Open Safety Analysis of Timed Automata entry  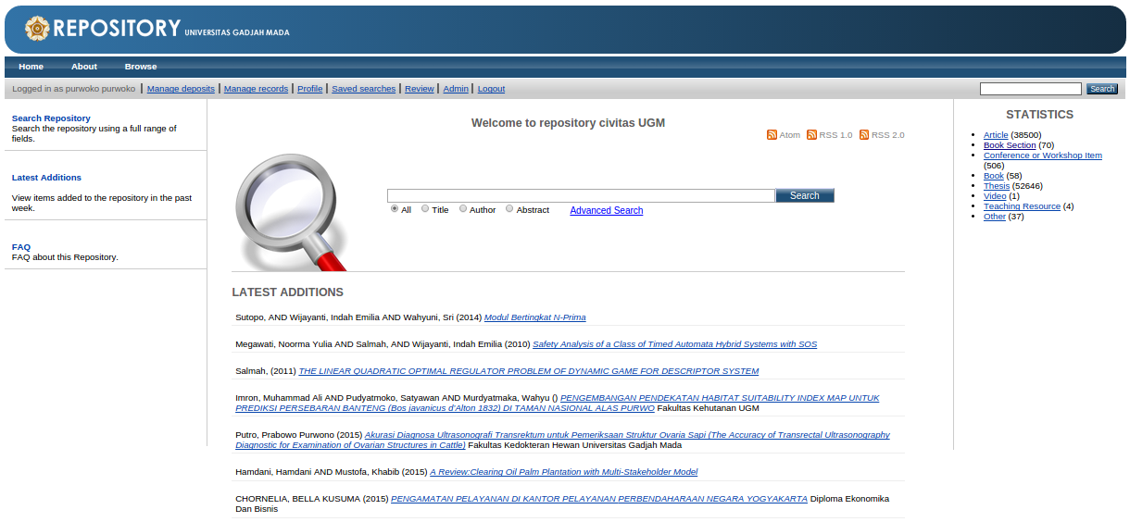[675, 344]
